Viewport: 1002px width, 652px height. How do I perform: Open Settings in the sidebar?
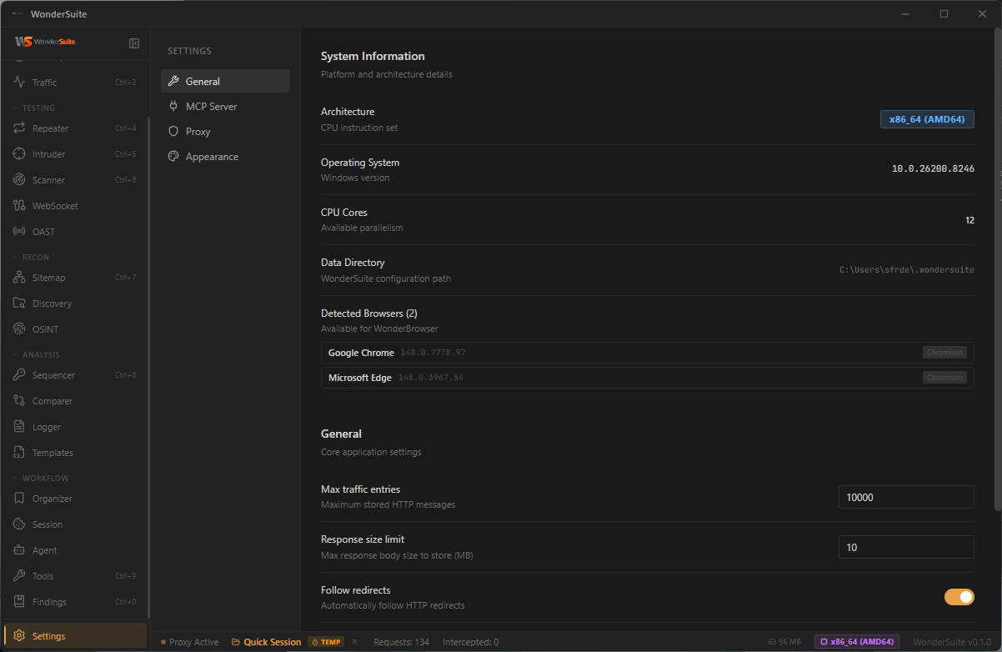click(x=75, y=636)
